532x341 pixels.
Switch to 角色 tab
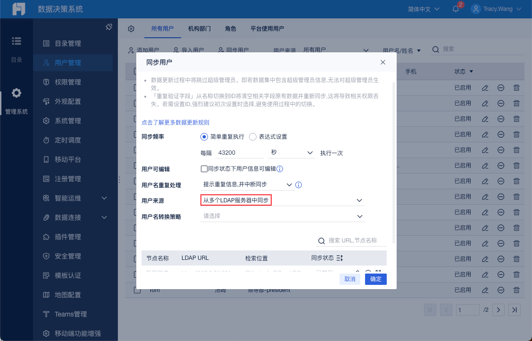(230, 29)
